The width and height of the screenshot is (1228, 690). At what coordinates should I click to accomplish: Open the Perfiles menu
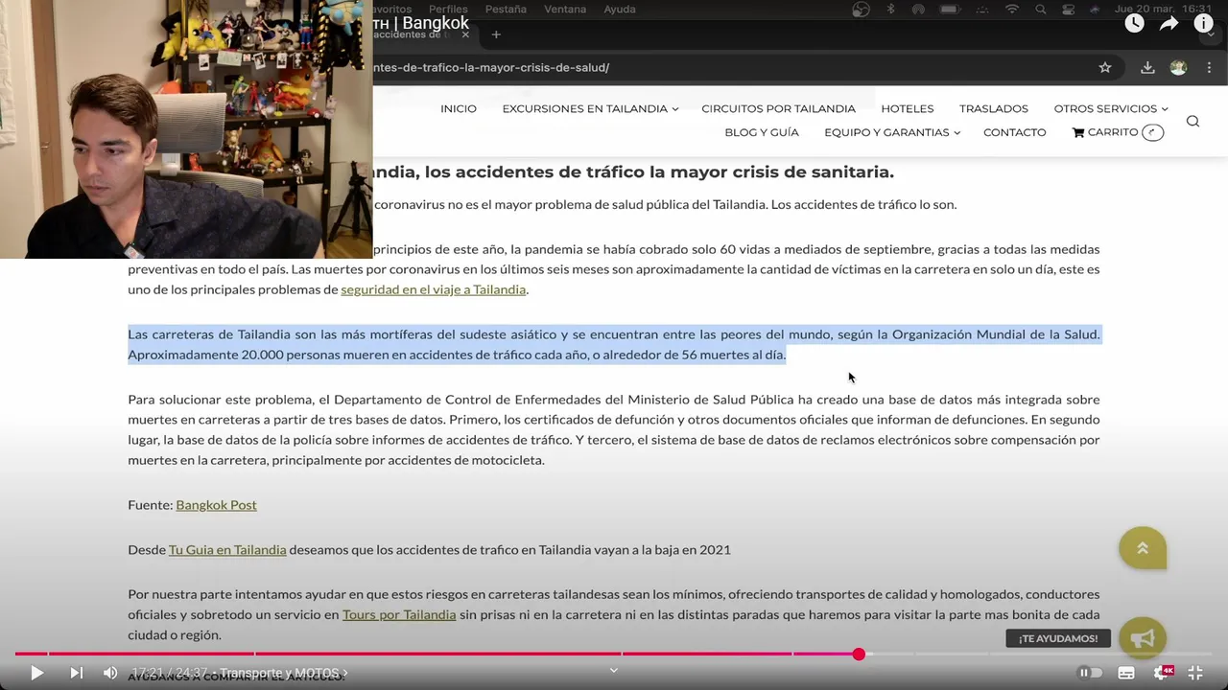(449, 9)
